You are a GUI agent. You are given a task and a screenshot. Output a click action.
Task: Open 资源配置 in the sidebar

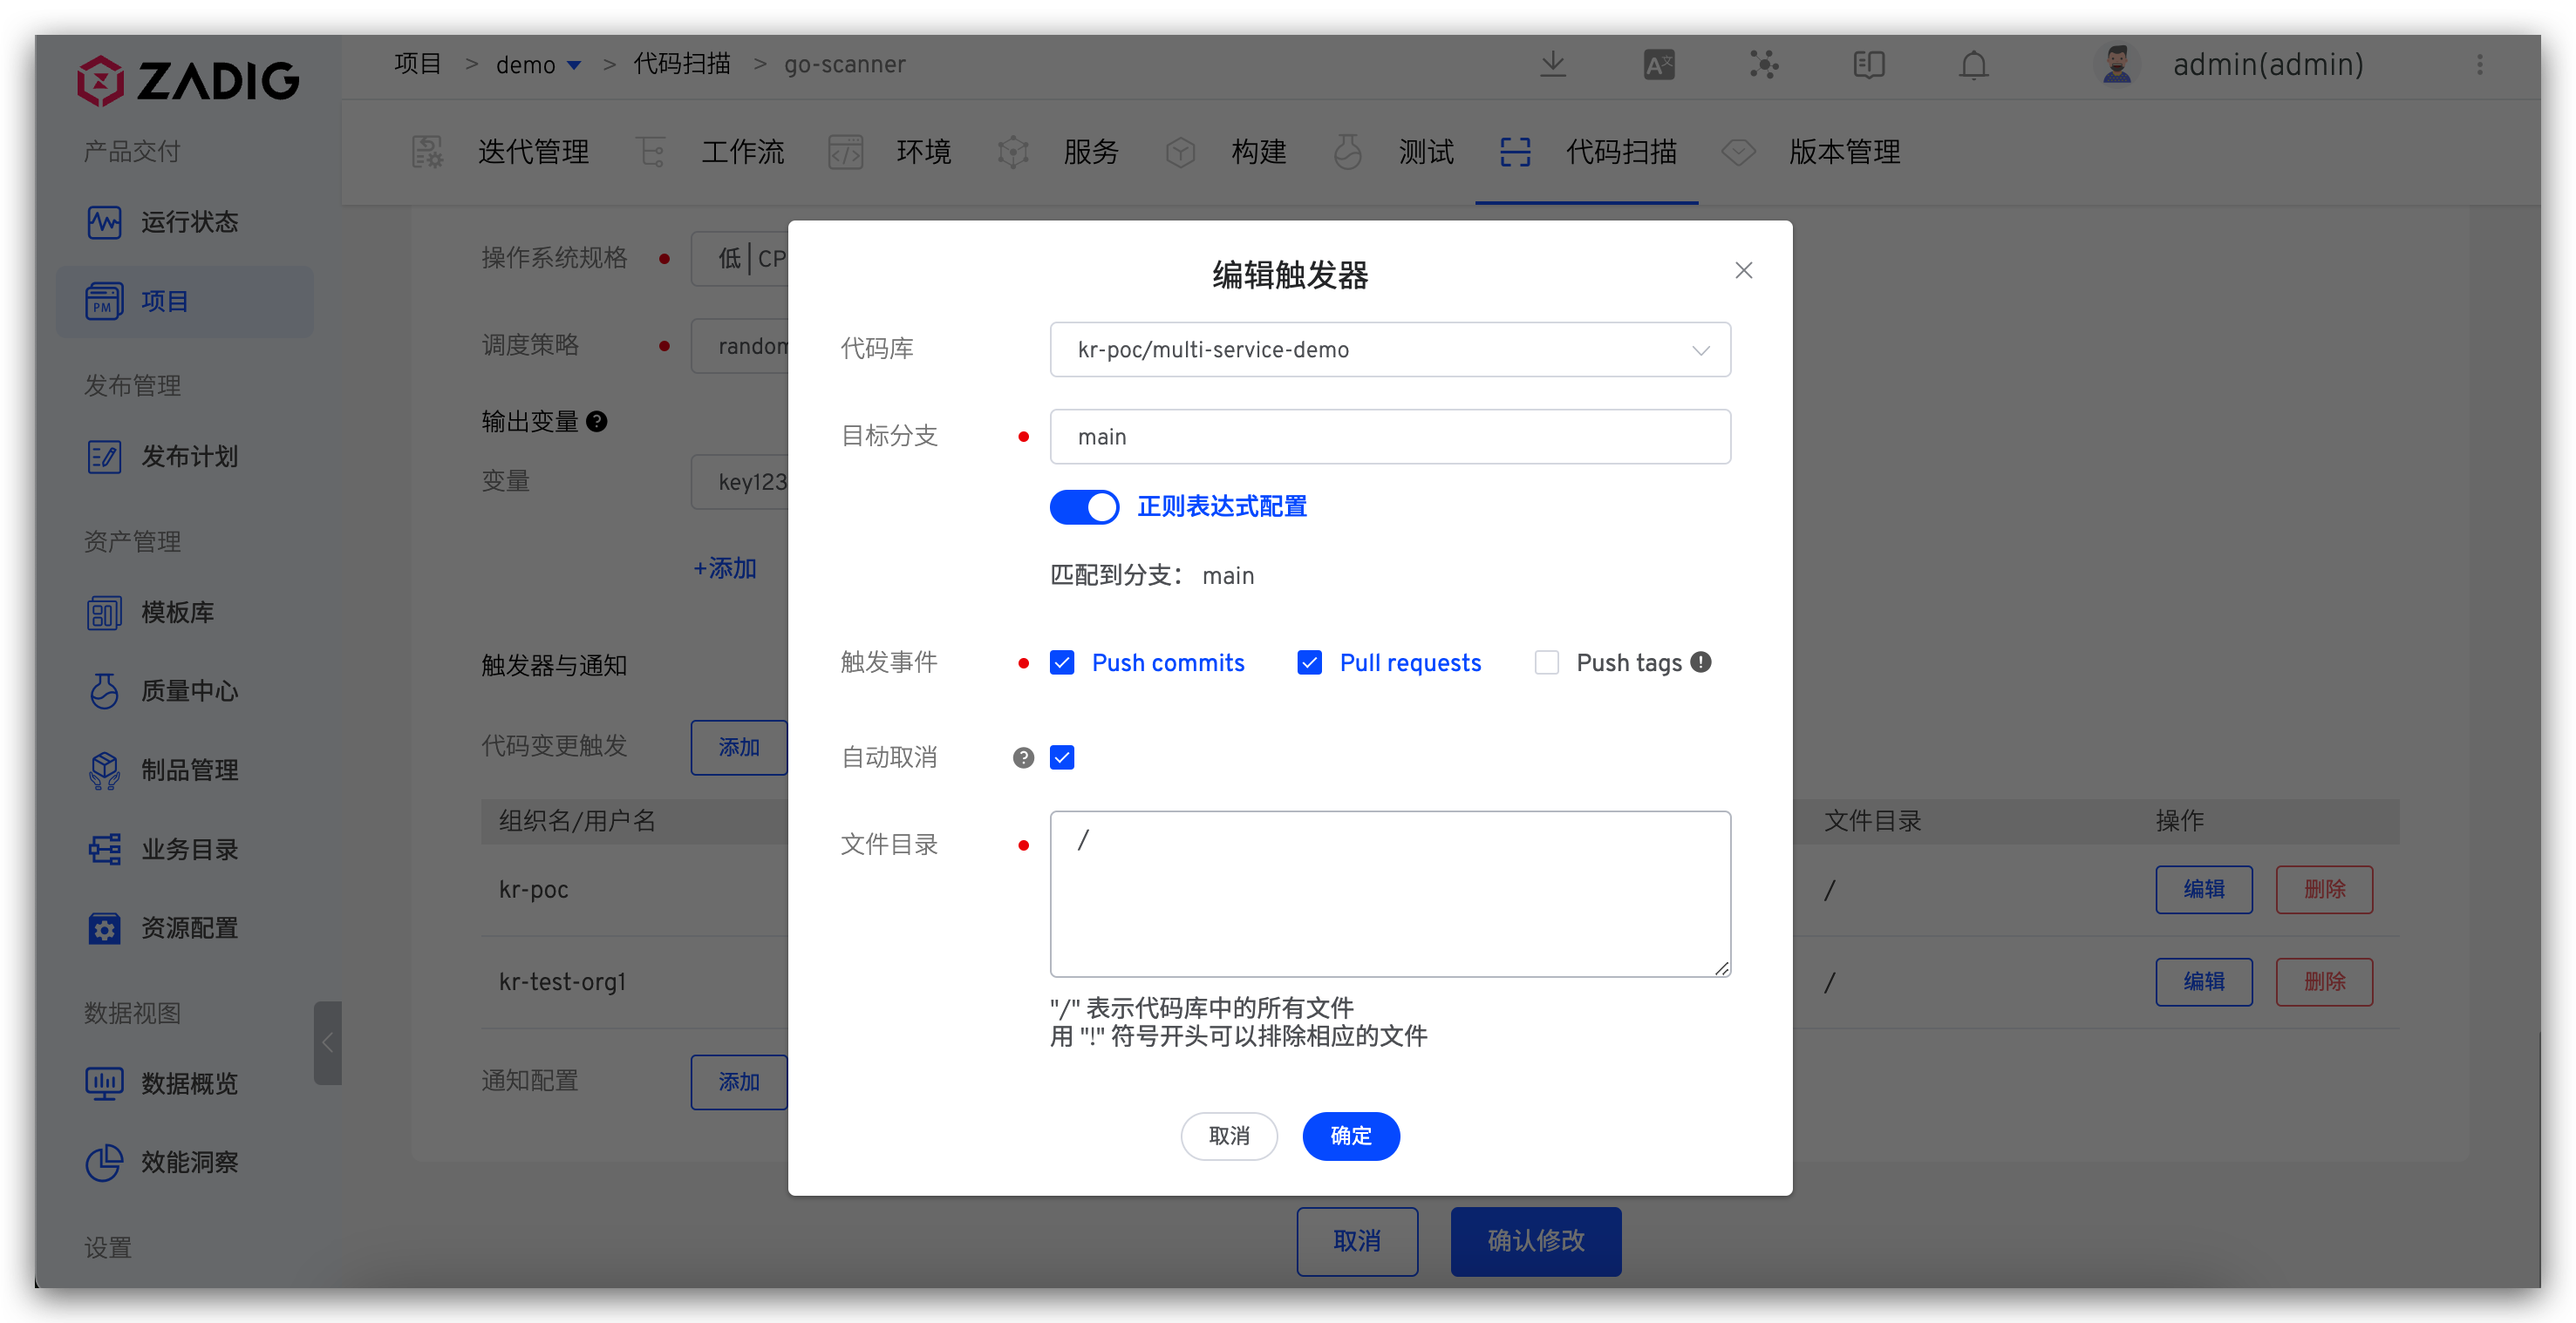(190, 927)
